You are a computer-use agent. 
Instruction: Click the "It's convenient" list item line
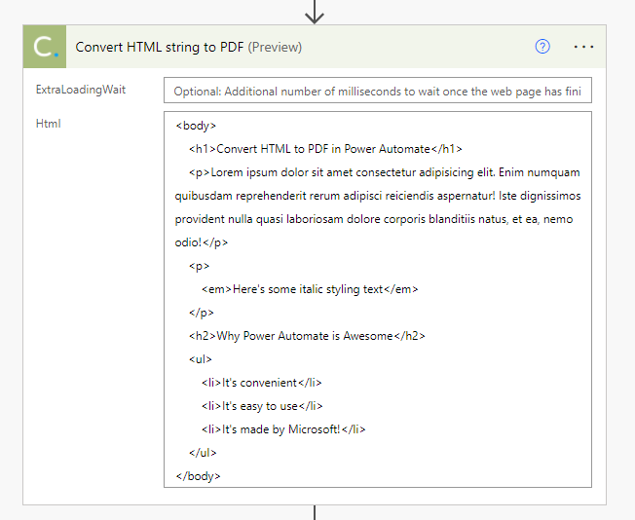261,383
